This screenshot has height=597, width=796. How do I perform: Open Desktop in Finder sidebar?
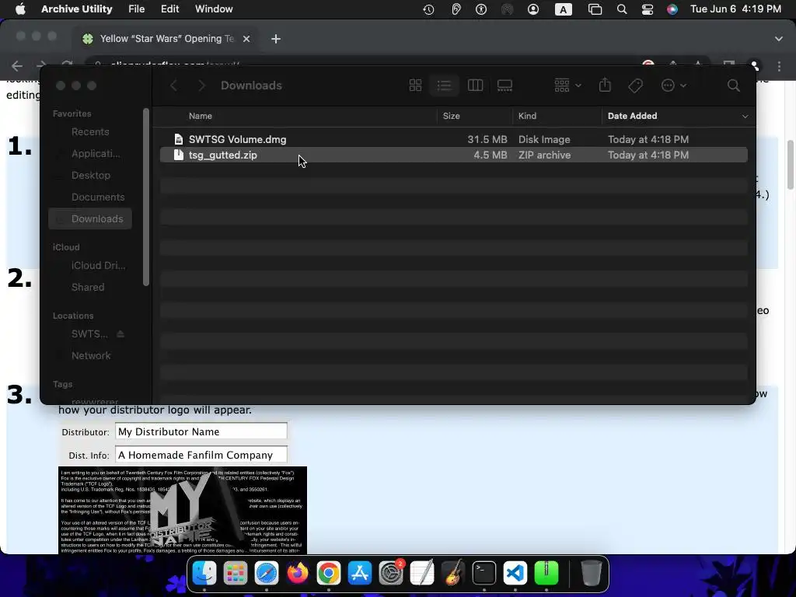pos(90,175)
